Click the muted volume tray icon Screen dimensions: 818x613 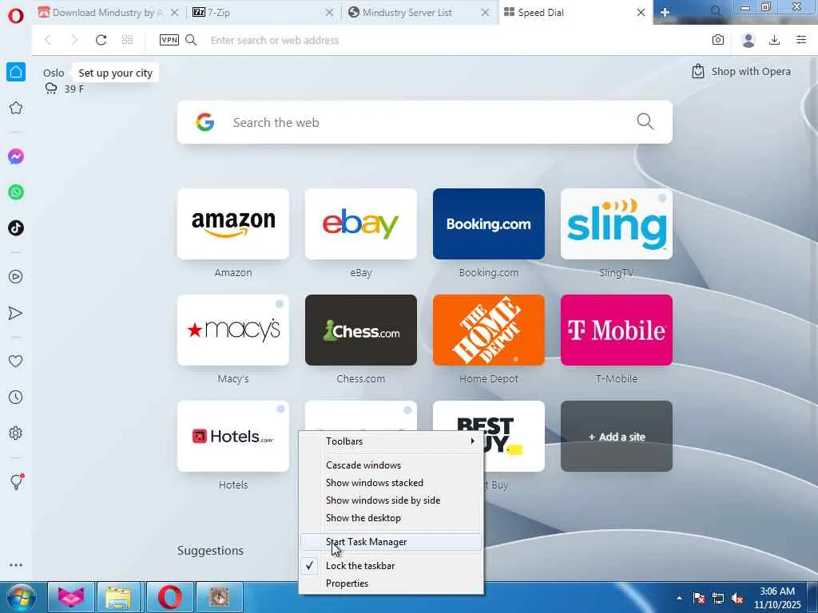click(737, 599)
